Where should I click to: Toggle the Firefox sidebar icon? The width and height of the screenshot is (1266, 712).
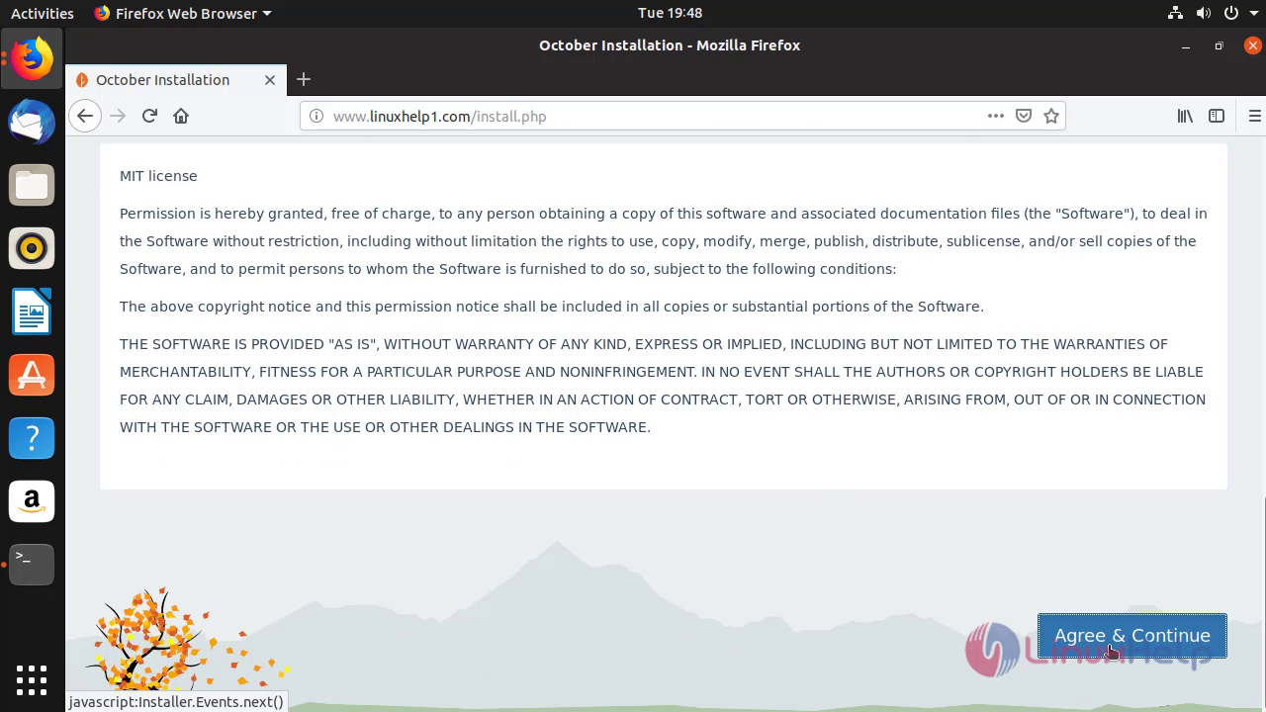(1217, 116)
